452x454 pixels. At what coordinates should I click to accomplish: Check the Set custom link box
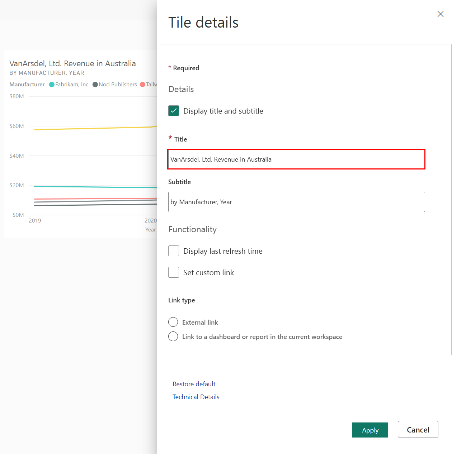point(174,272)
